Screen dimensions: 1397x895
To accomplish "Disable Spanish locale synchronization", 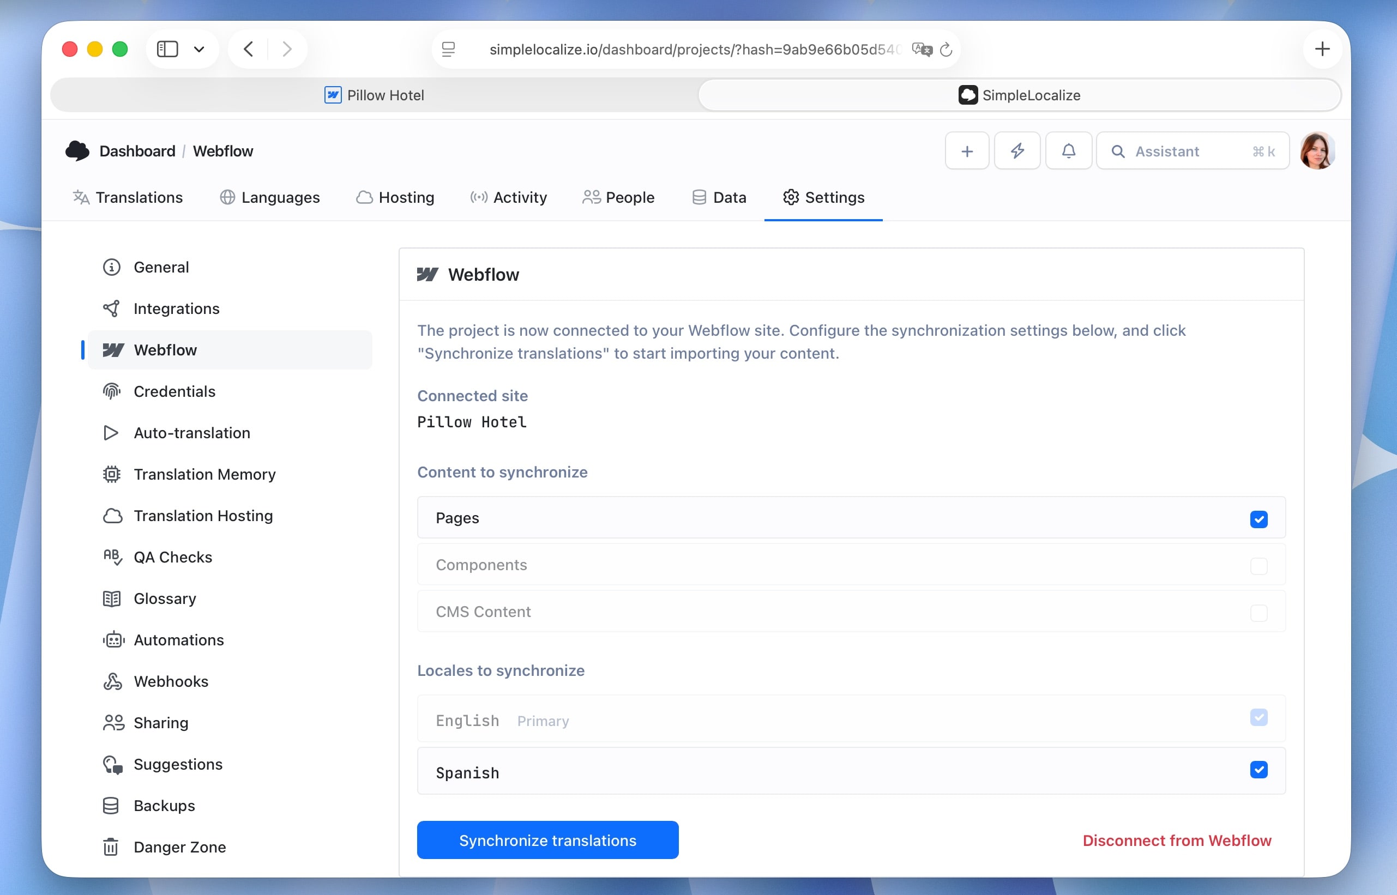I will point(1258,770).
